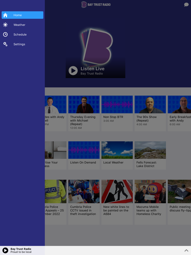
Task: Open the Andy show photo with tie
Action: click(x=56, y=104)
